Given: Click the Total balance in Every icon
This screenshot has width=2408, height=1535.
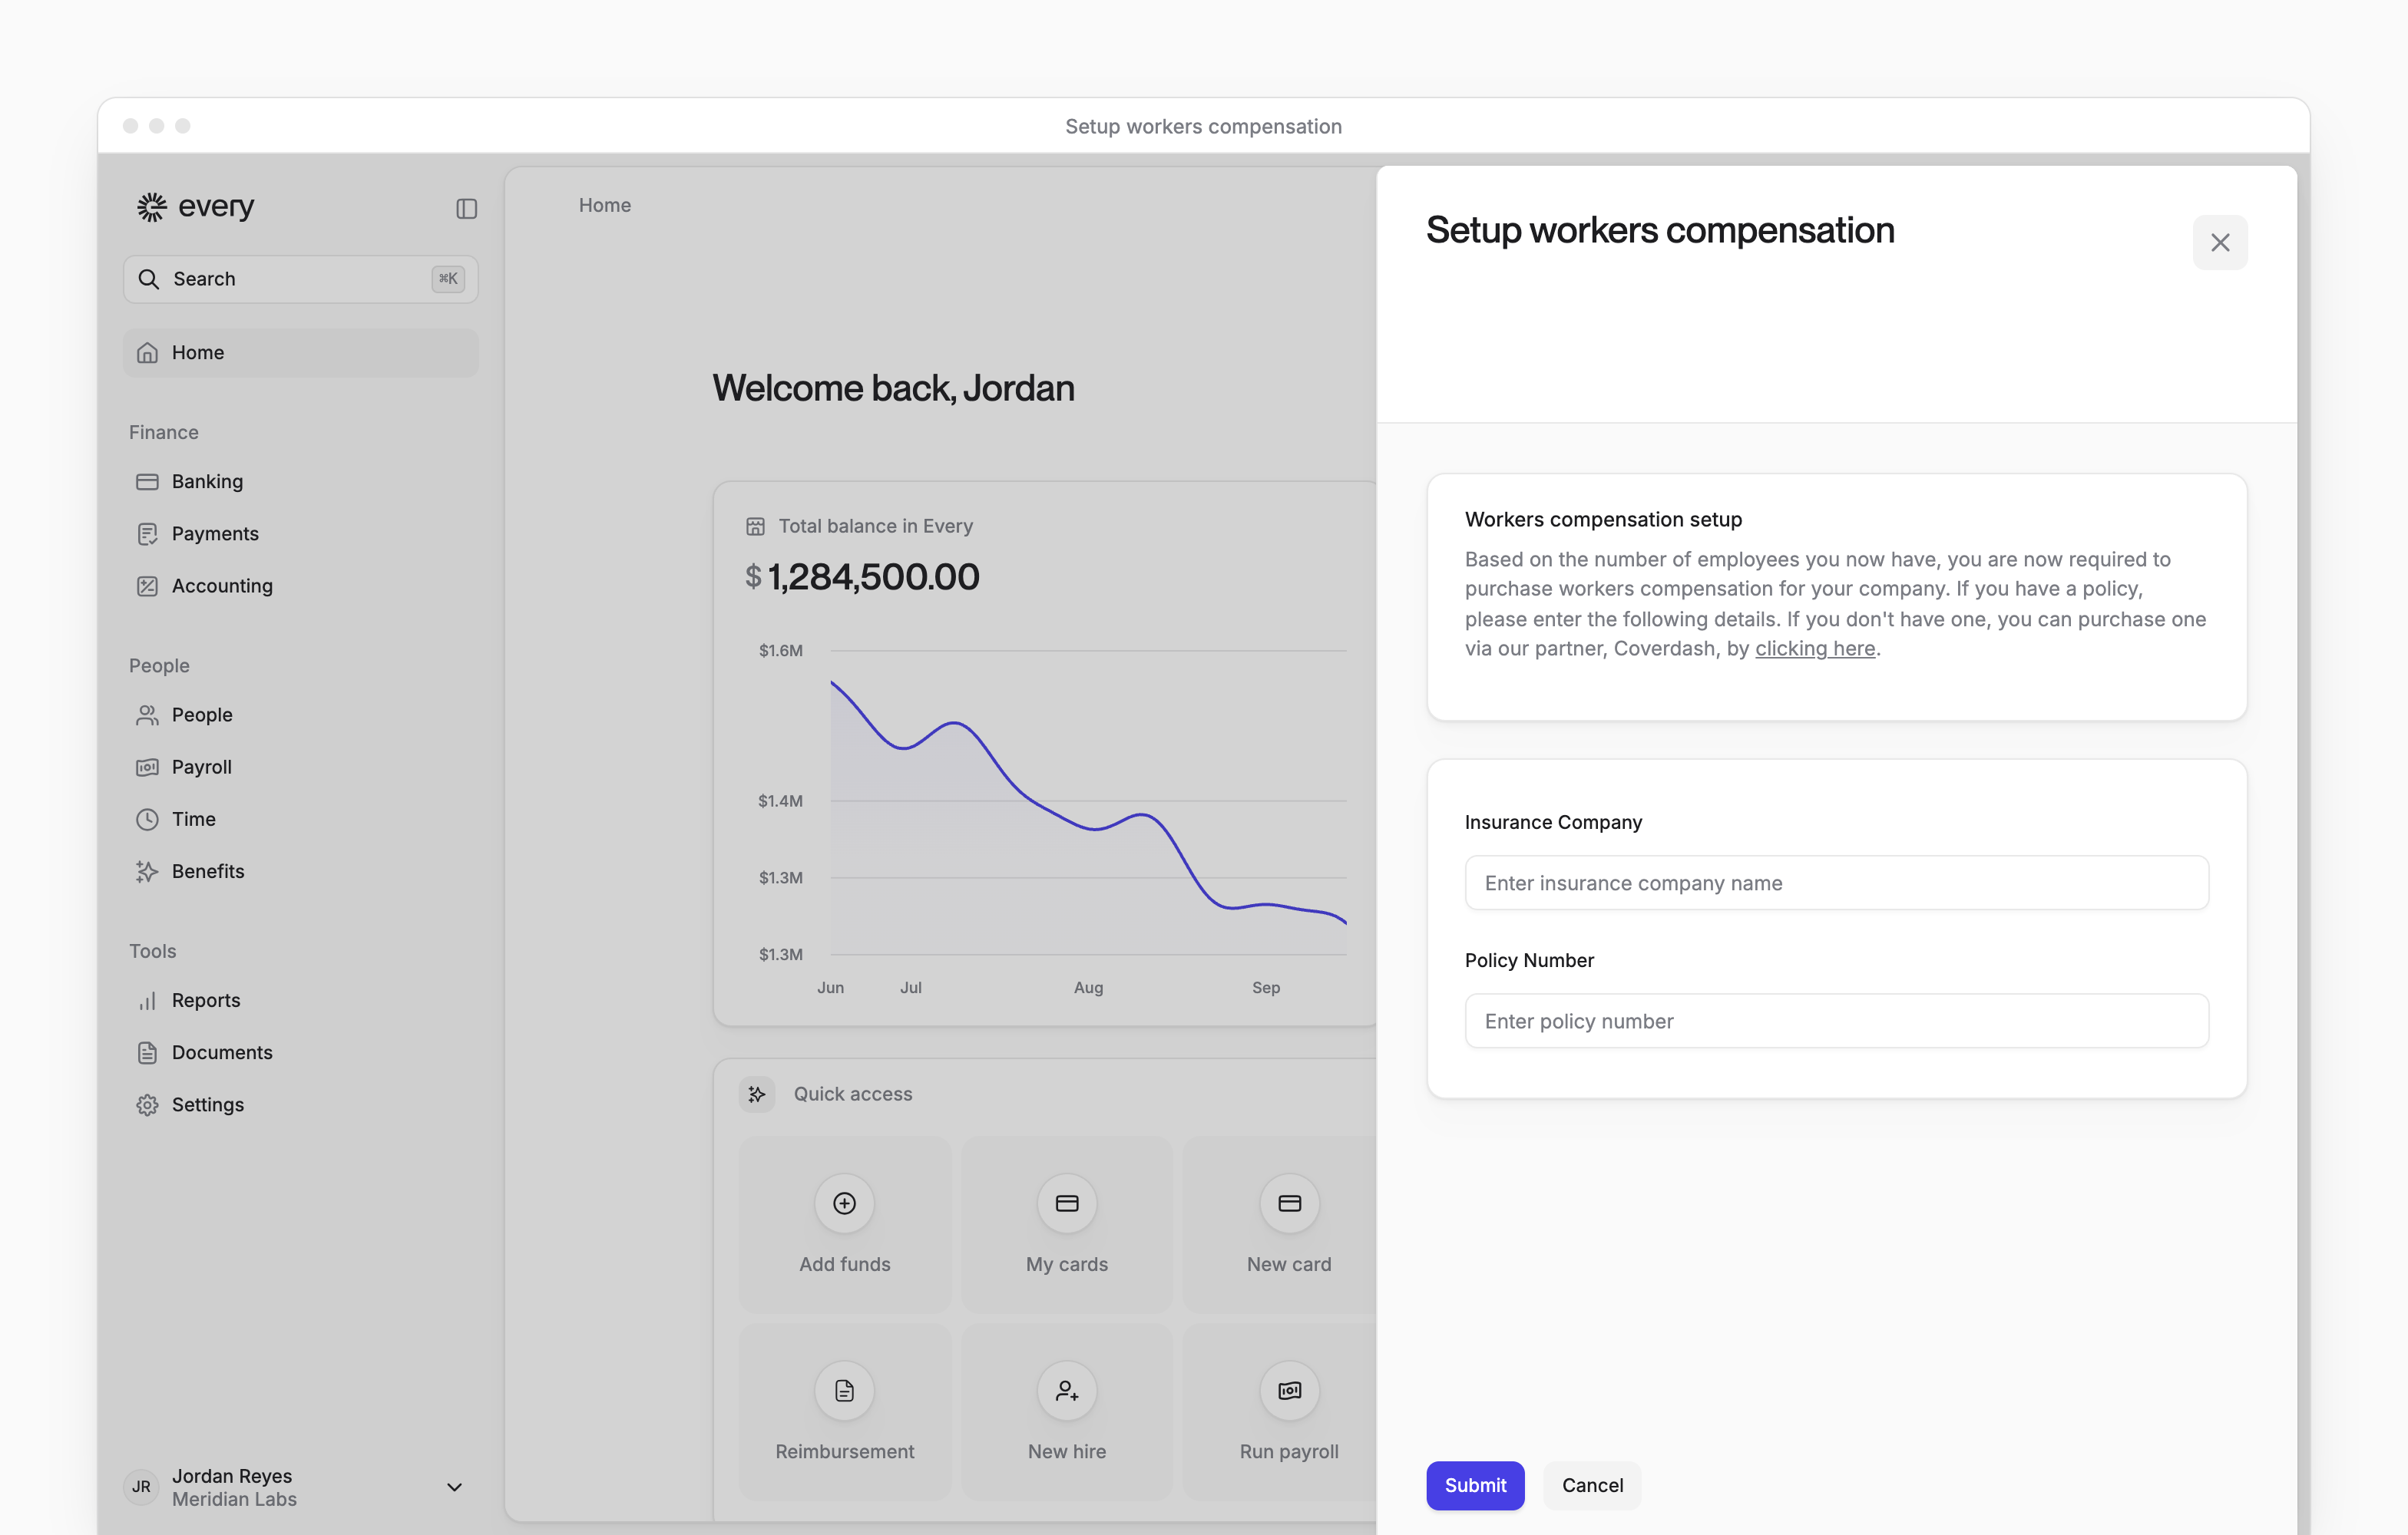Looking at the screenshot, I should click(x=755, y=527).
